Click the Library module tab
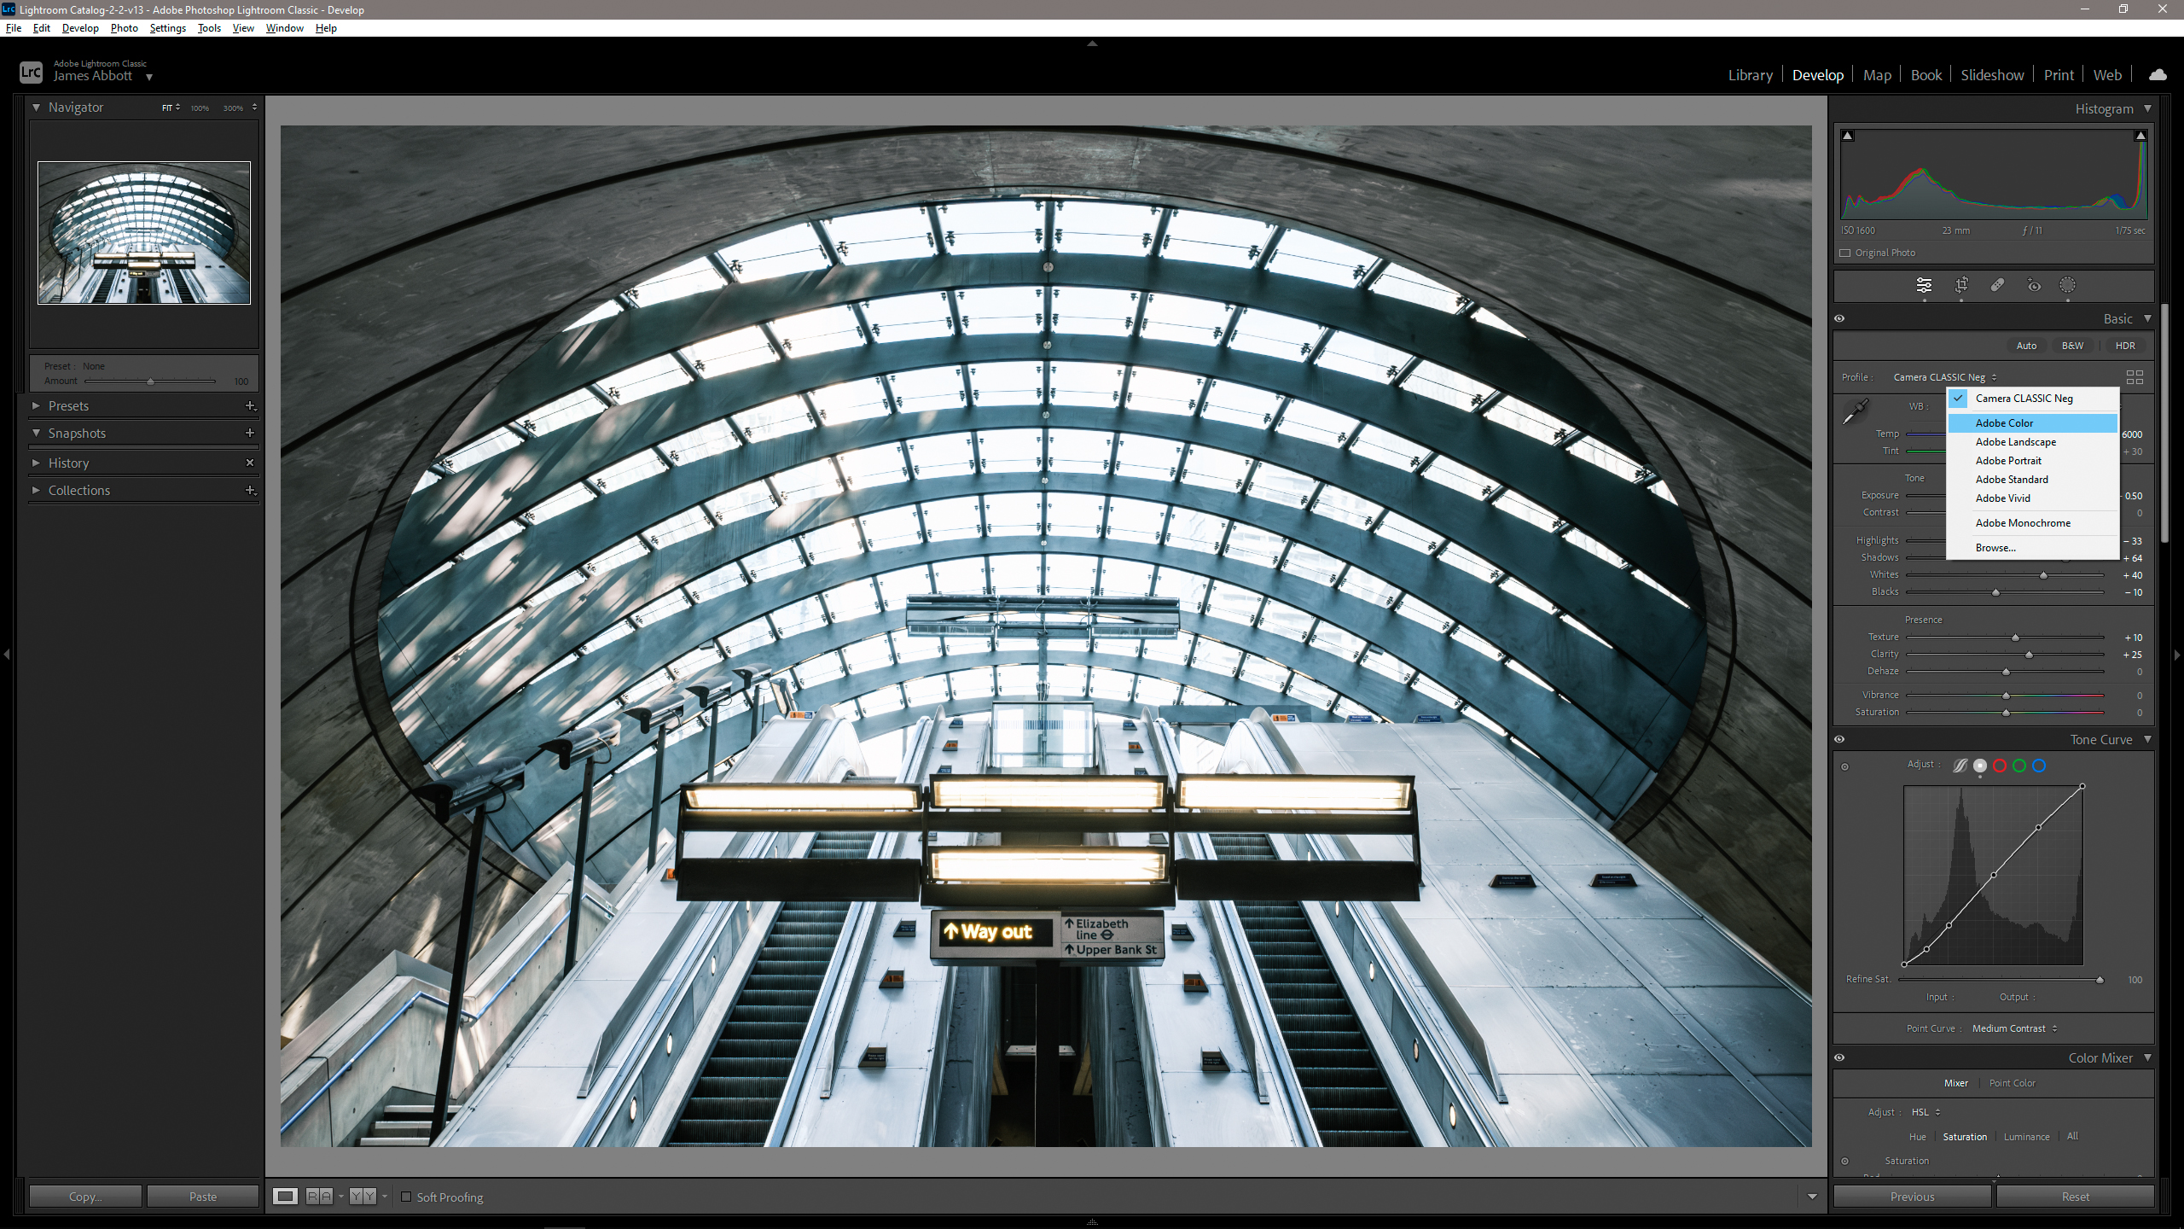This screenshot has height=1229, width=2184. [1751, 73]
